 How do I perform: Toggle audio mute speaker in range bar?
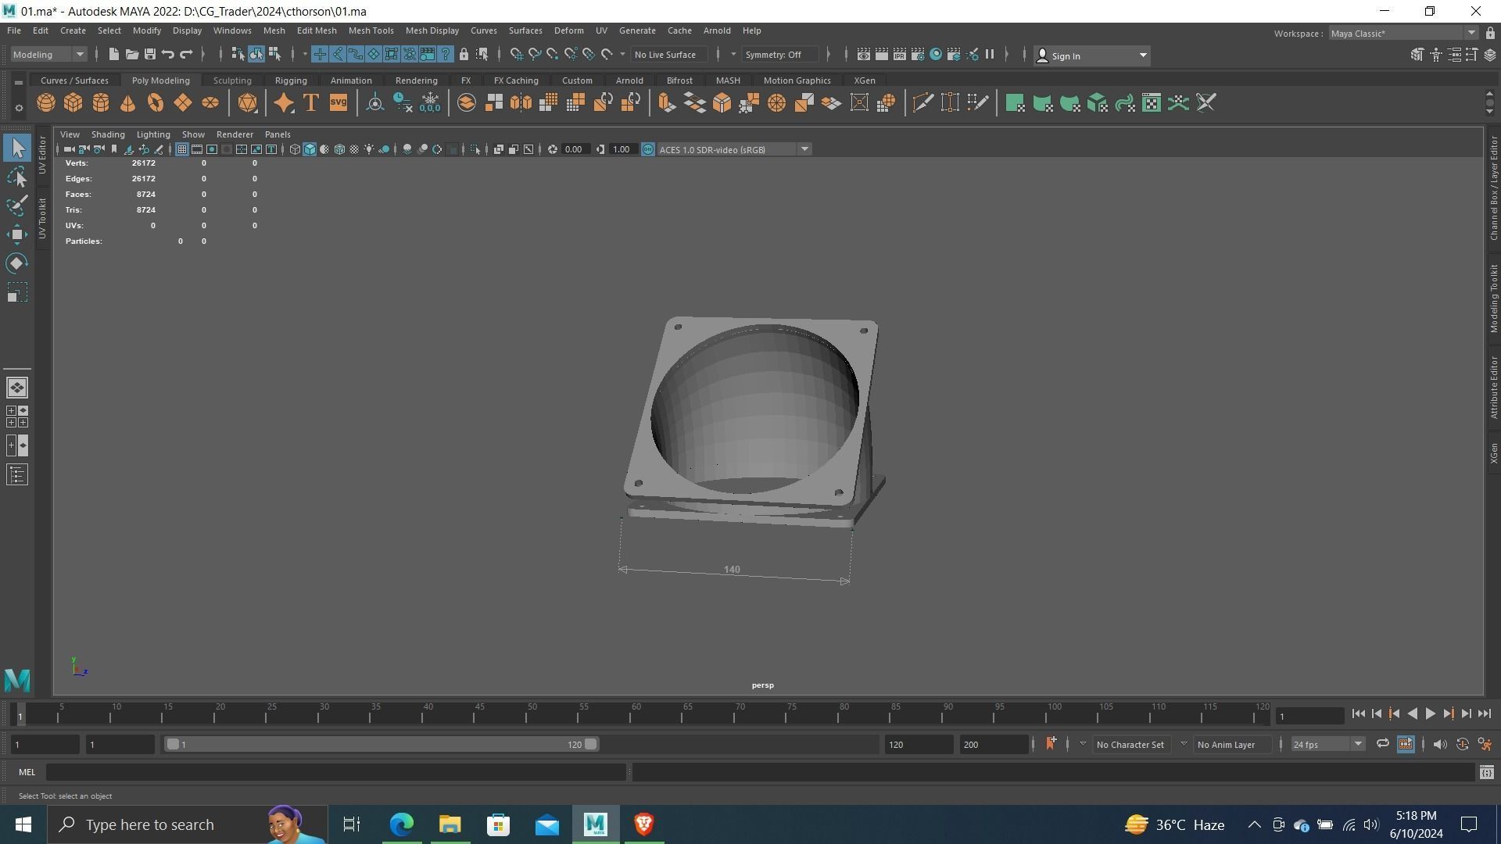pyautogui.click(x=1439, y=745)
